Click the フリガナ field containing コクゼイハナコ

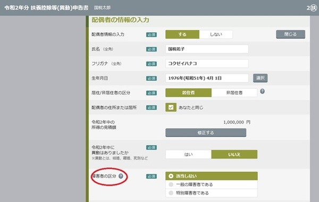click(x=207, y=63)
